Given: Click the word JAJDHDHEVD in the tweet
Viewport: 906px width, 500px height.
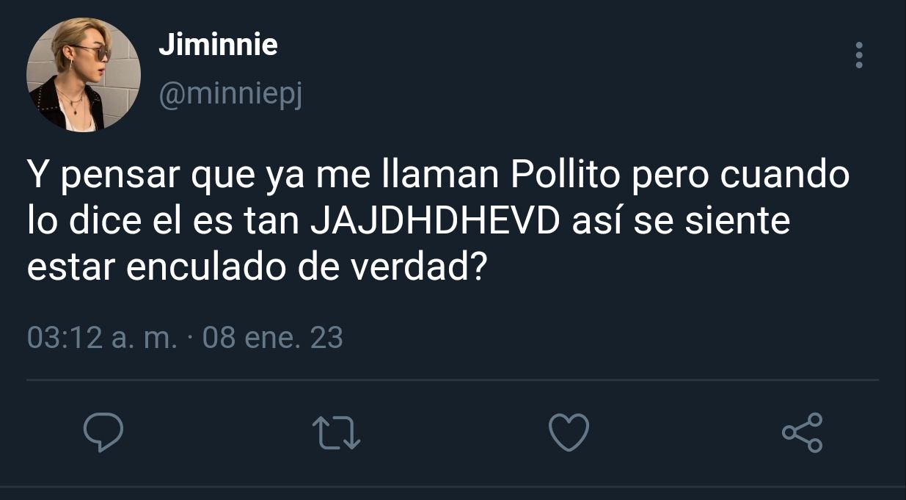Looking at the screenshot, I should coord(435,222).
